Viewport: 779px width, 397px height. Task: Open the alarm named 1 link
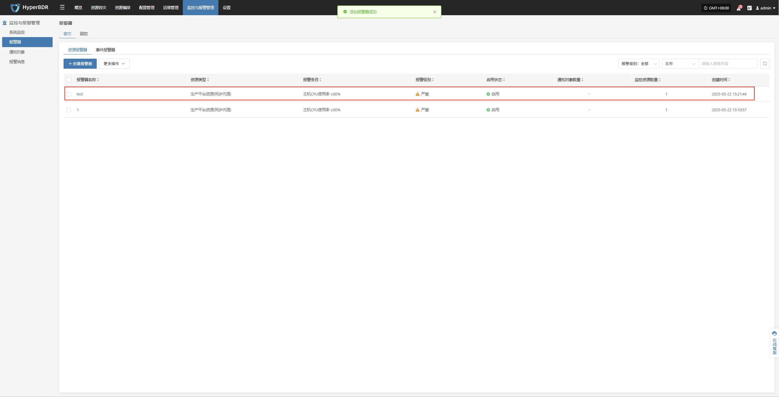[78, 110]
